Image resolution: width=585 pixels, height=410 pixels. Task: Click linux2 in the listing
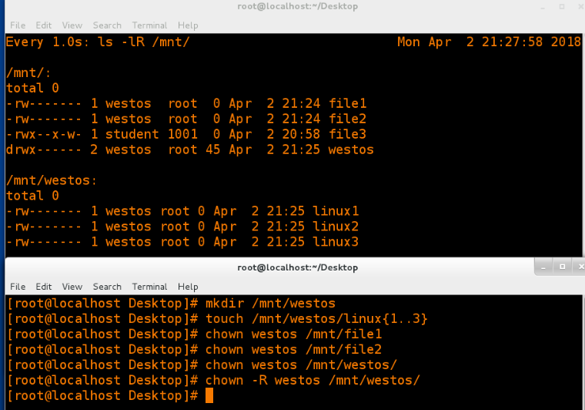click(336, 227)
